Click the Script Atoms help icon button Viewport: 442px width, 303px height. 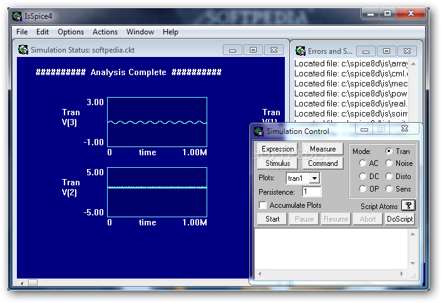click(408, 205)
